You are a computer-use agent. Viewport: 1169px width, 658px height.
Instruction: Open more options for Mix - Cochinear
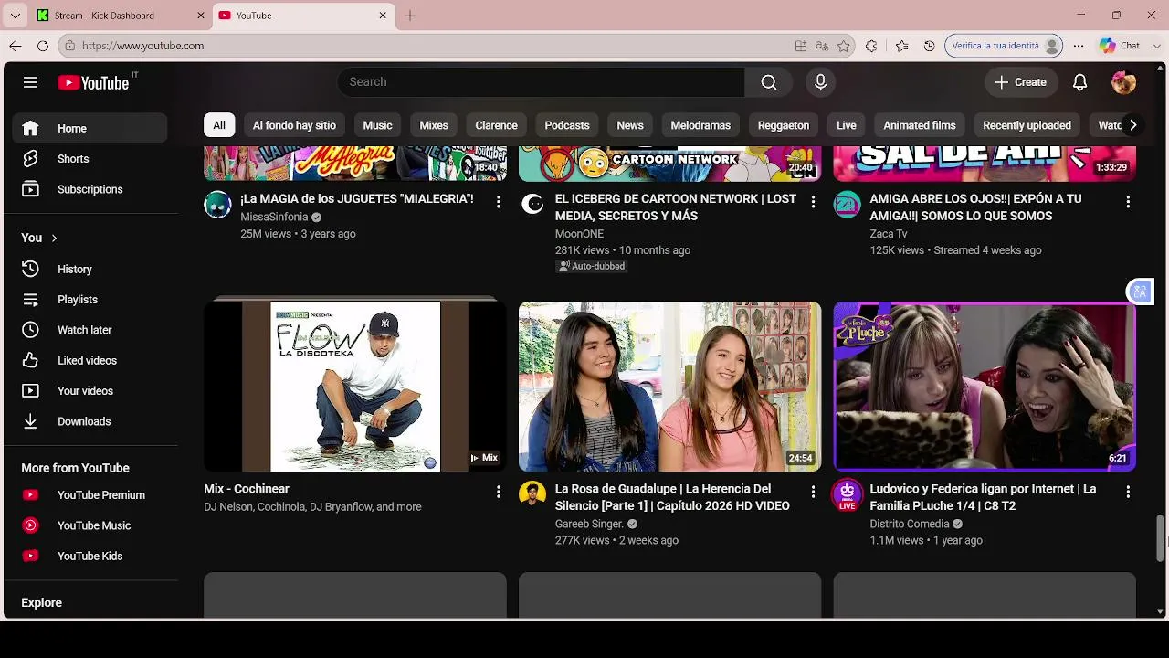(x=499, y=492)
